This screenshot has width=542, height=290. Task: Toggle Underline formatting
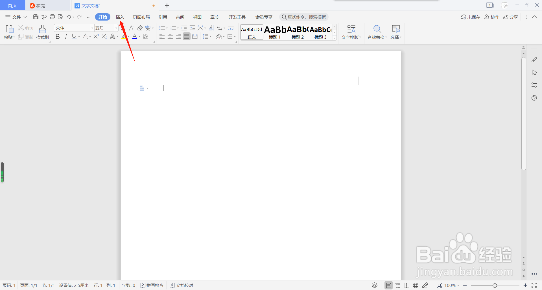point(74,36)
